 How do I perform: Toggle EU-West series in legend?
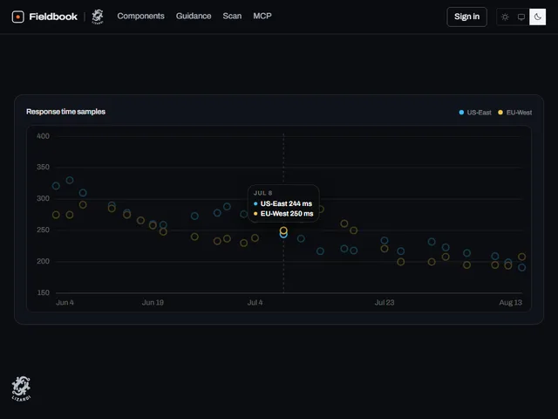[x=515, y=113]
